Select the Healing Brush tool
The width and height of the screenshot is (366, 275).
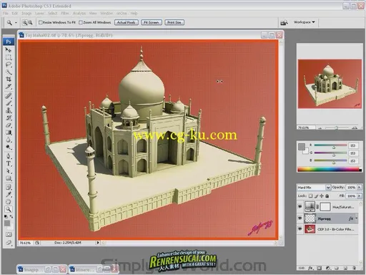9,96
